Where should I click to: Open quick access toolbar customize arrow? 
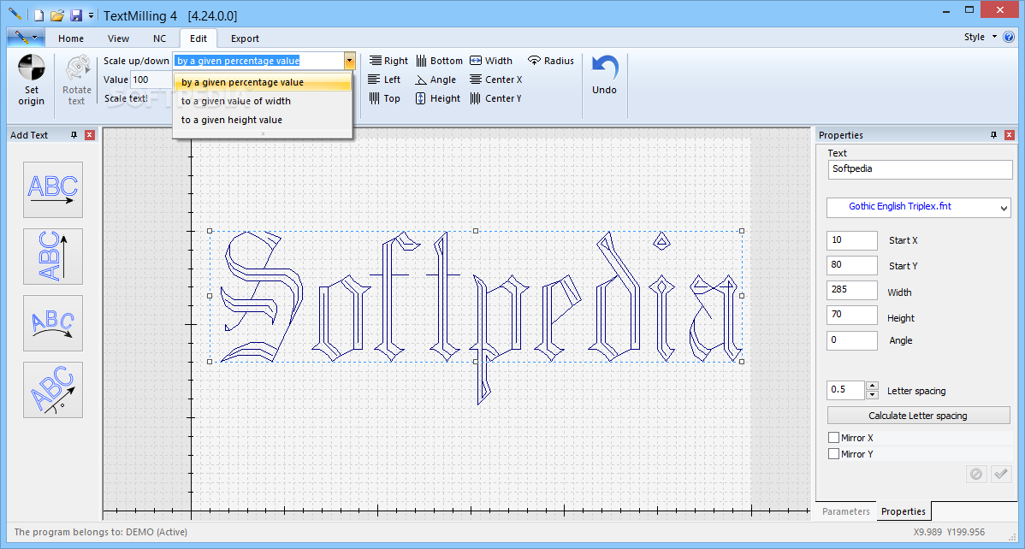tap(91, 15)
